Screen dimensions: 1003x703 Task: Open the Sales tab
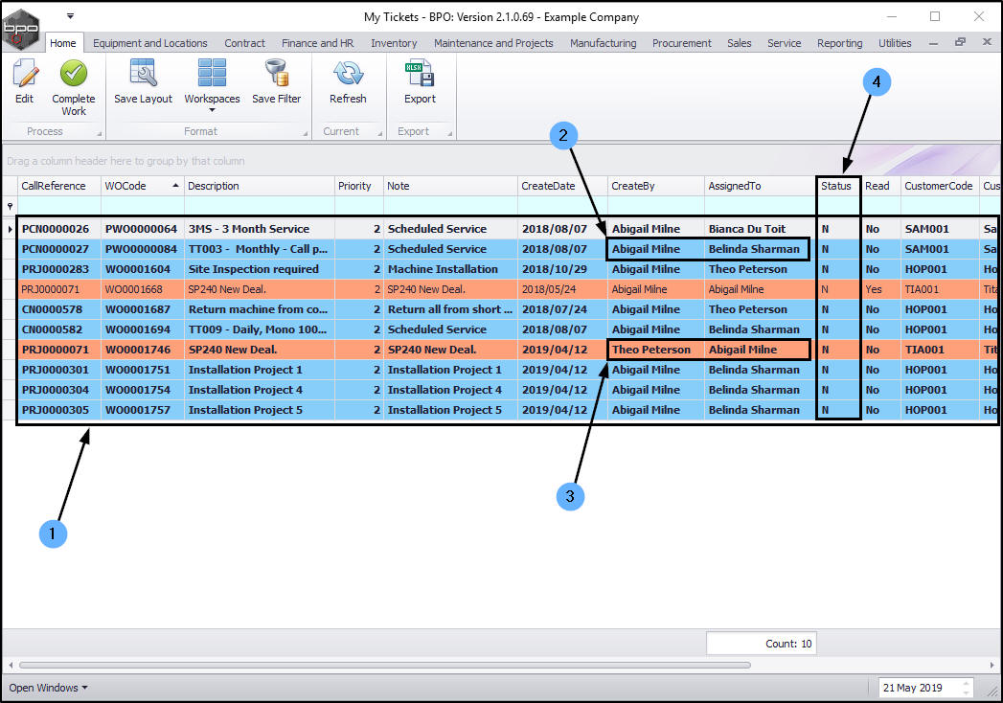coord(740,43)
